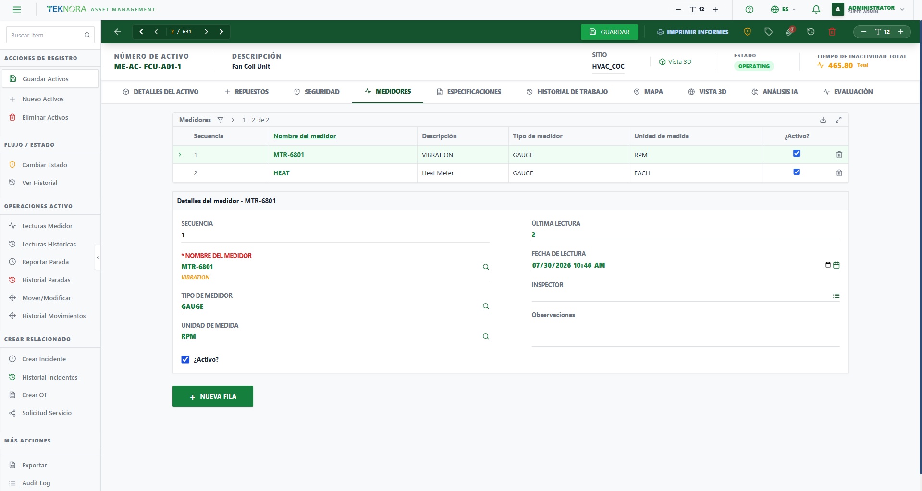The image size is (922, 491).
Task: Toggle ¿Activo? checkbox in meter details
Action: 185,359
